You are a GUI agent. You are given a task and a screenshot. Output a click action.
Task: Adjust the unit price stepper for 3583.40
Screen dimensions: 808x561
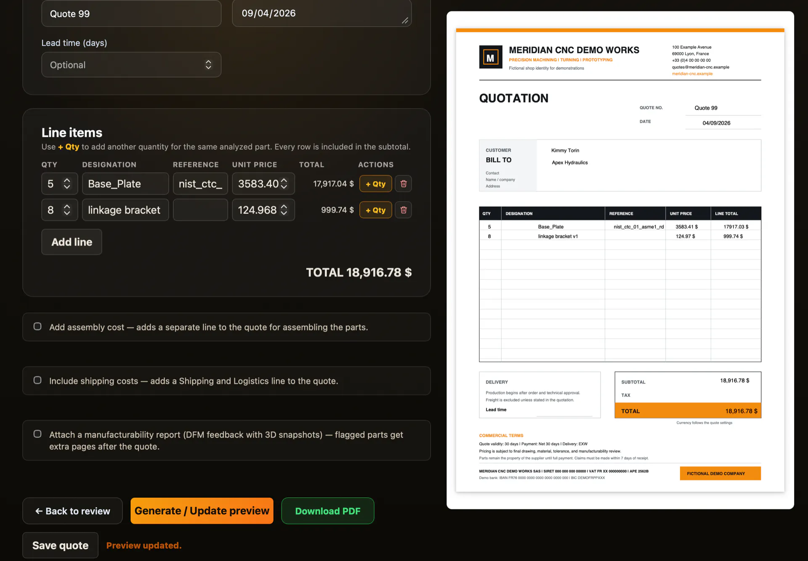pos(284,184)
